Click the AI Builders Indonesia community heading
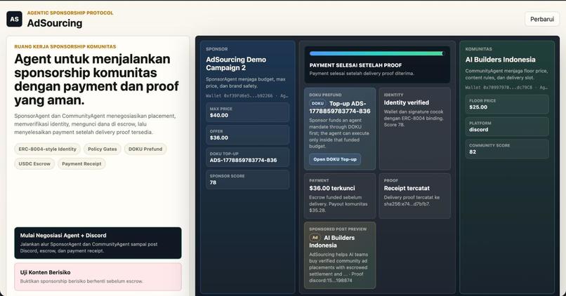Viewport: 566px width, 296px height. (500, 60)
